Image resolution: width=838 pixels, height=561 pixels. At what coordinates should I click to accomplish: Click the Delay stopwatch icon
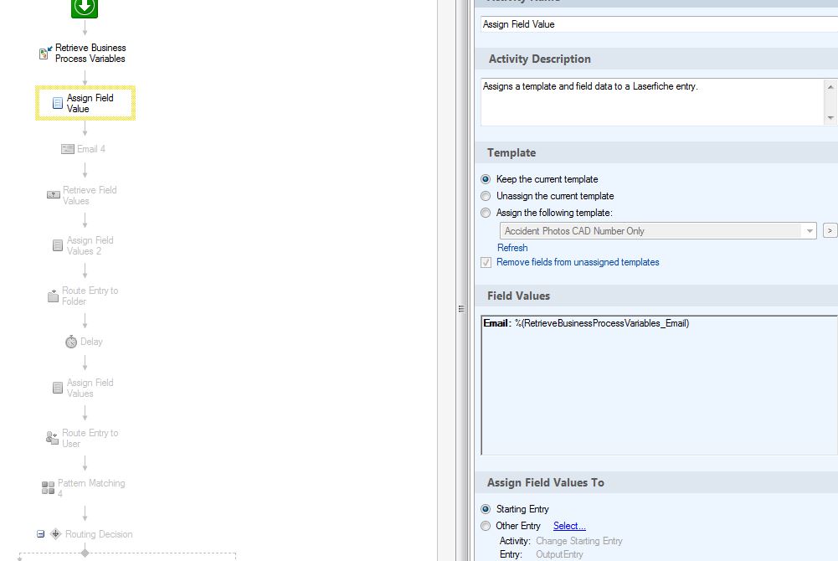point(71,342)
